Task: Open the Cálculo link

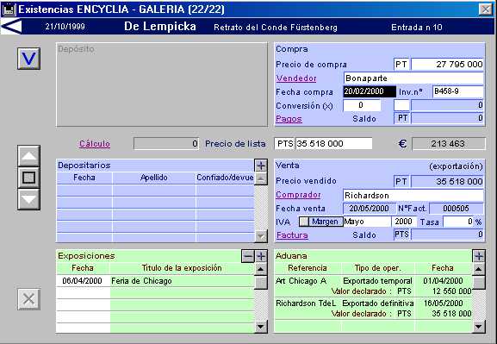Action: [95, 143]
